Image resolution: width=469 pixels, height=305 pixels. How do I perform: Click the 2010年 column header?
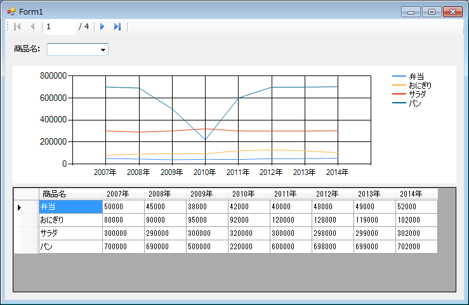(249, 193)
